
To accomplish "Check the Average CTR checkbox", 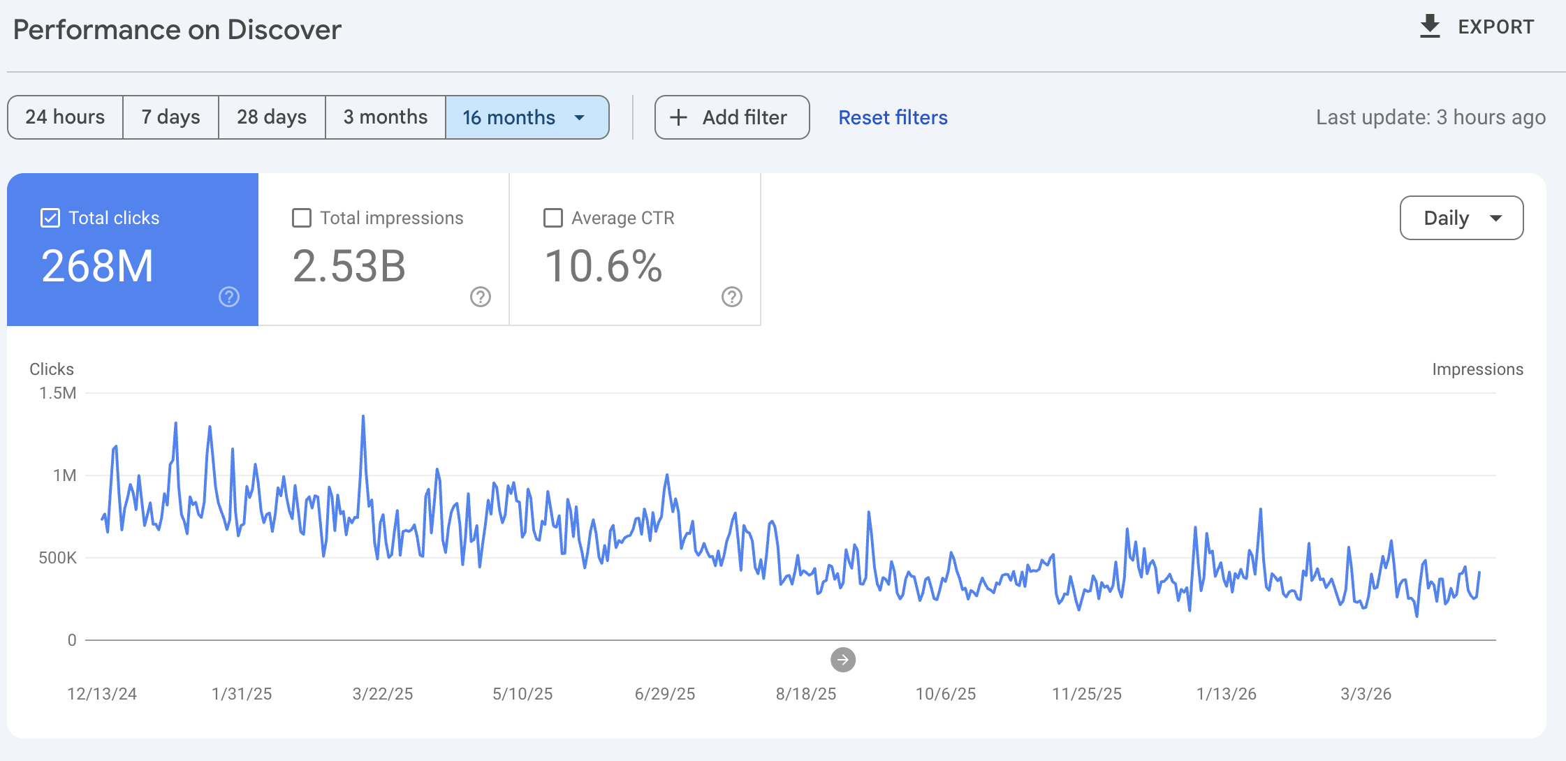I will pyautogui.click(x=552, y=217).
